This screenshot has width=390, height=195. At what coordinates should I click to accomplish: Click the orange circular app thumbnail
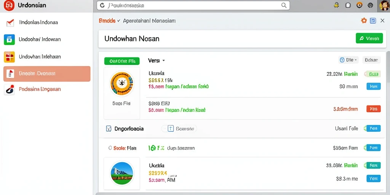coord(121,83)
